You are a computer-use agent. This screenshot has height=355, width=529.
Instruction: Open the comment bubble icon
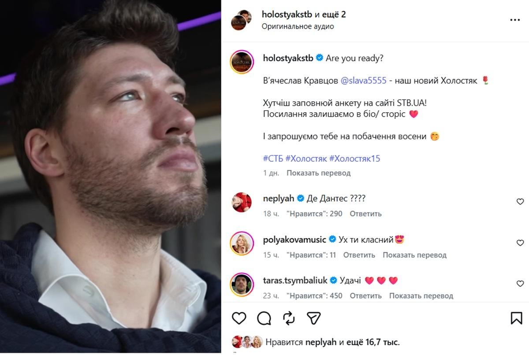click(264, 318)
